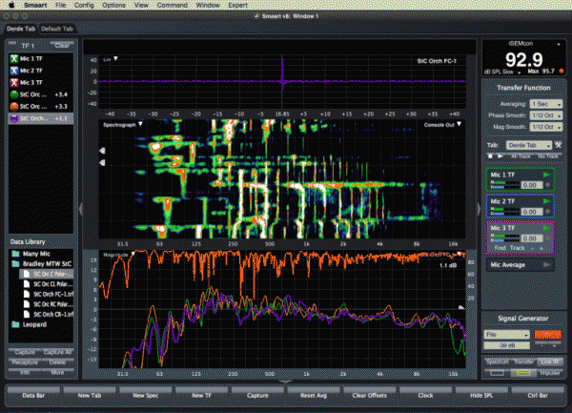Click the blue Mic 2 TF trace icon

pyautogui.click(x=14, y=71)
